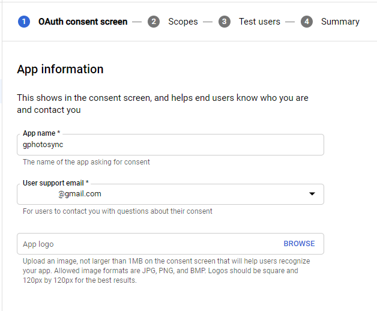Click the 'For users to contact you' helper text

(117, 211)
